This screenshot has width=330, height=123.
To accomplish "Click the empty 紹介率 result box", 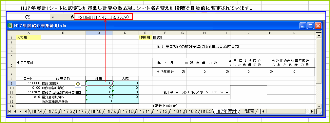I will pos(248,92).
